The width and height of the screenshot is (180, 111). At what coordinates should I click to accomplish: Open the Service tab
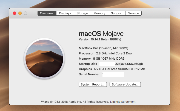[x=133, y=13]
